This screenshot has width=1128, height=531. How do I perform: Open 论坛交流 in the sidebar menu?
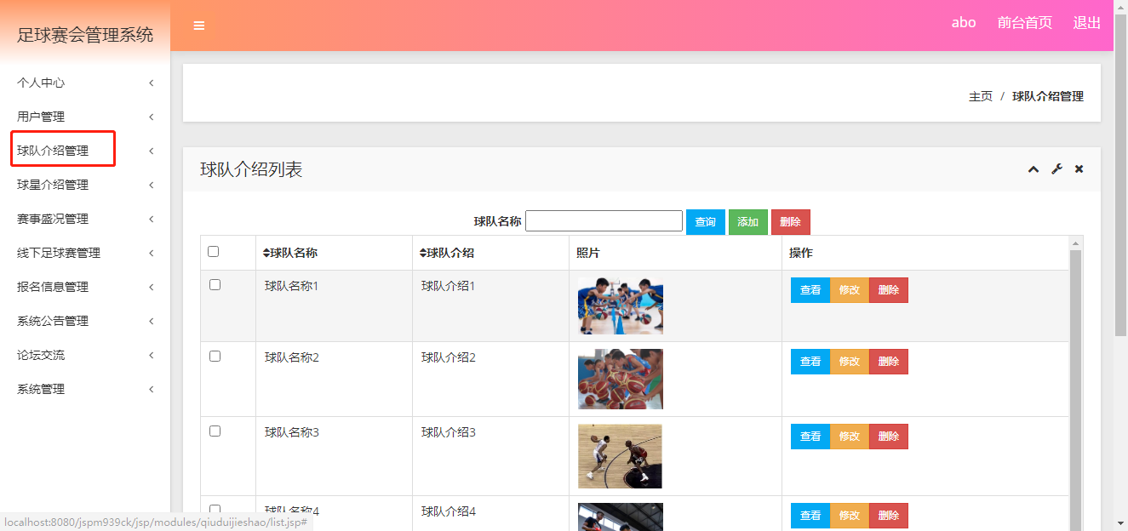pyautogui.click(x=41, y=355)
